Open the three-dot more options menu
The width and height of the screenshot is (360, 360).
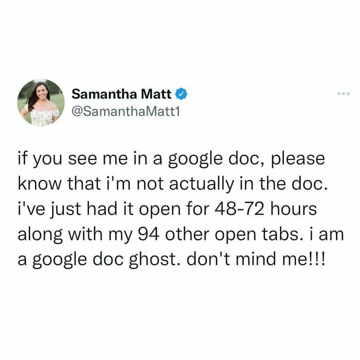[344, 94]
